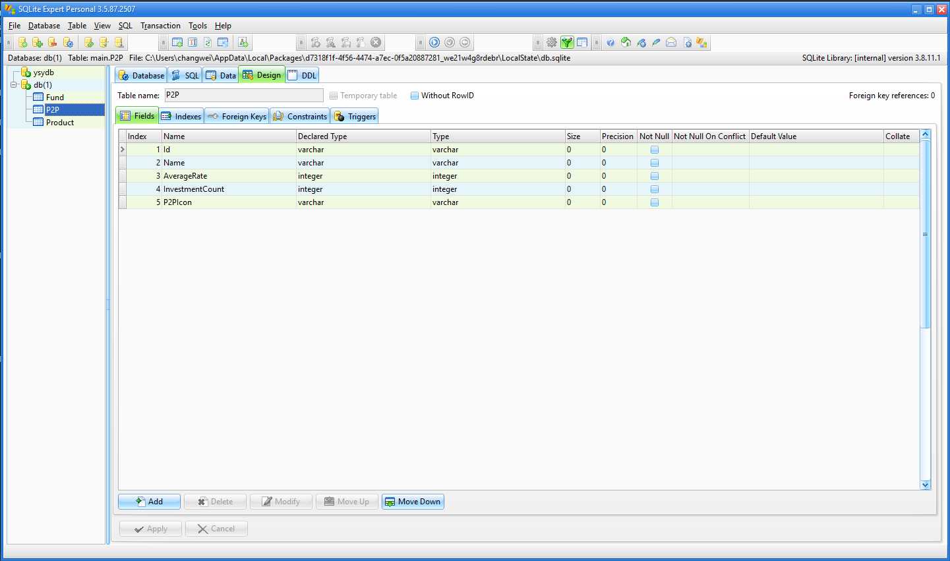Toggle Not Null for the Name field
Viewport: 950px width, 561px height.
click(655, 163)
